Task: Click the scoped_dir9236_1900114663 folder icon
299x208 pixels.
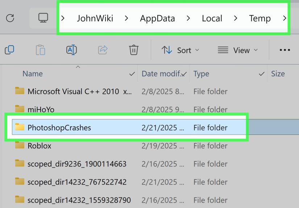Action: coord(20,163)
